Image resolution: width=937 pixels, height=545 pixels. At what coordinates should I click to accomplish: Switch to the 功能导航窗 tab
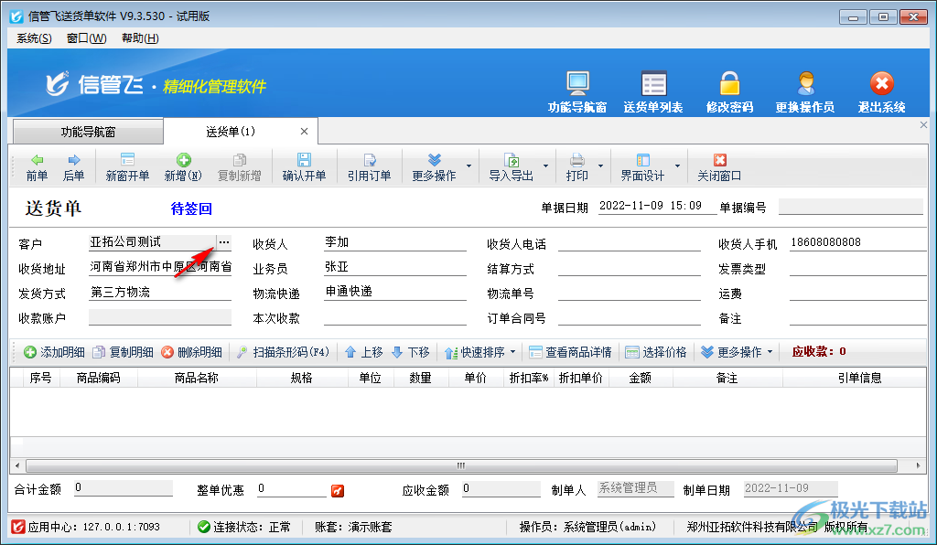pyautogui.click(x=88, y=132)
